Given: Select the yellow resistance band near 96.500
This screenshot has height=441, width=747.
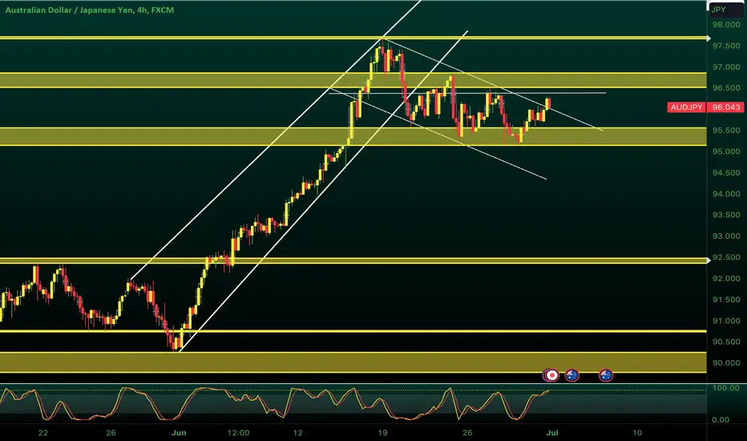Looking at the screenshot, I should [x=353, y=80].
